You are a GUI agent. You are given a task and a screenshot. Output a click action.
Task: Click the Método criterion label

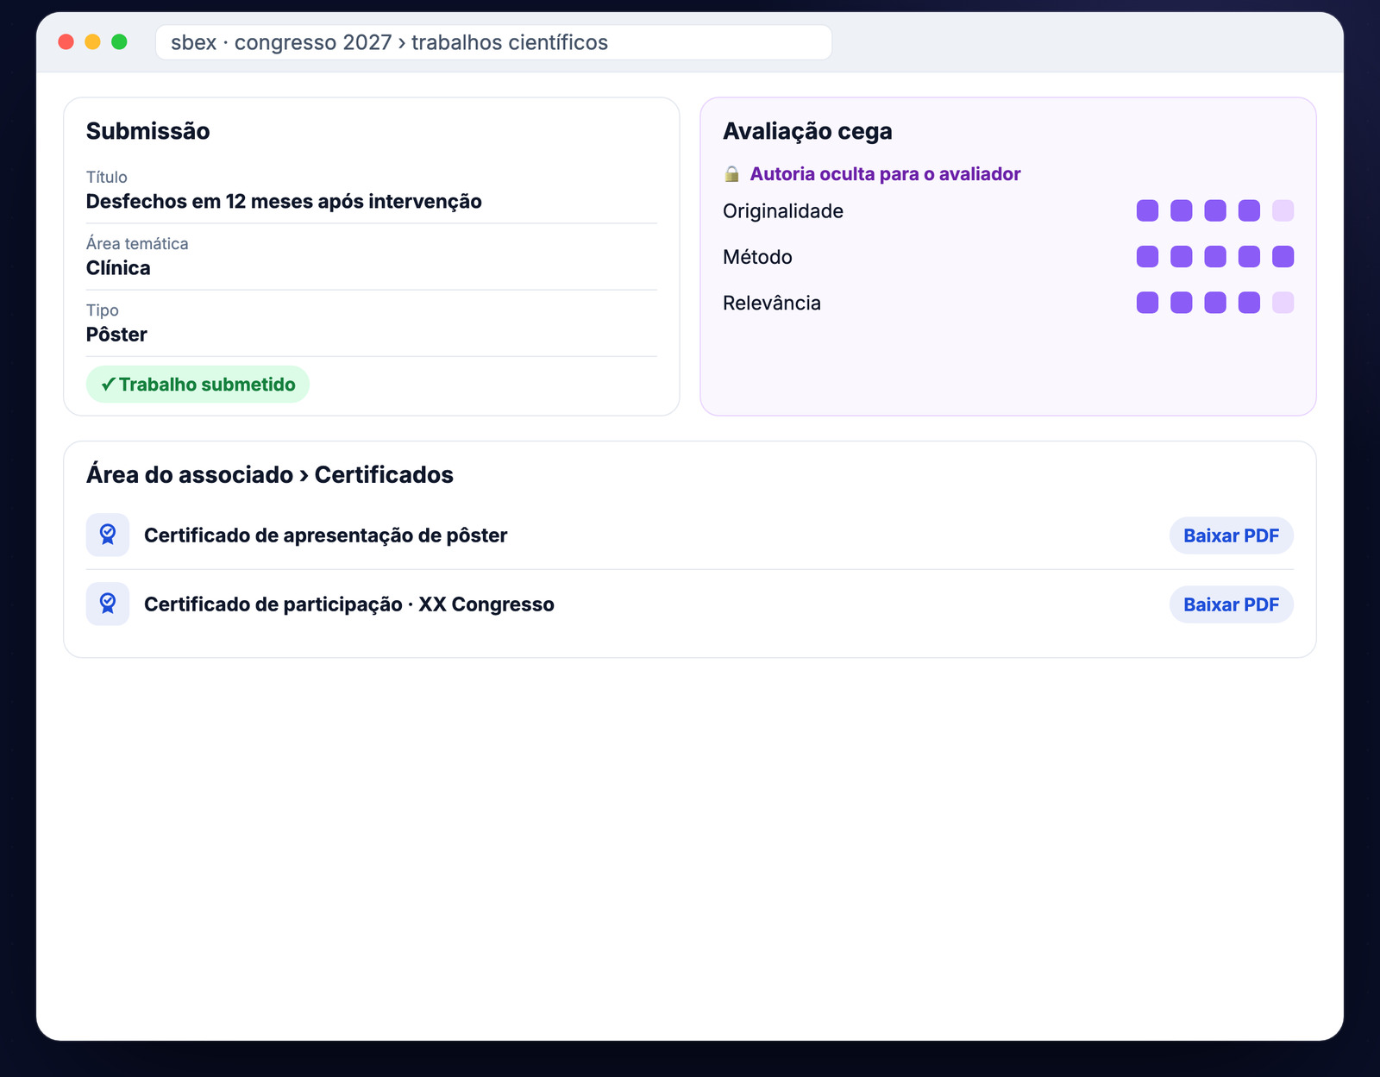757,257
